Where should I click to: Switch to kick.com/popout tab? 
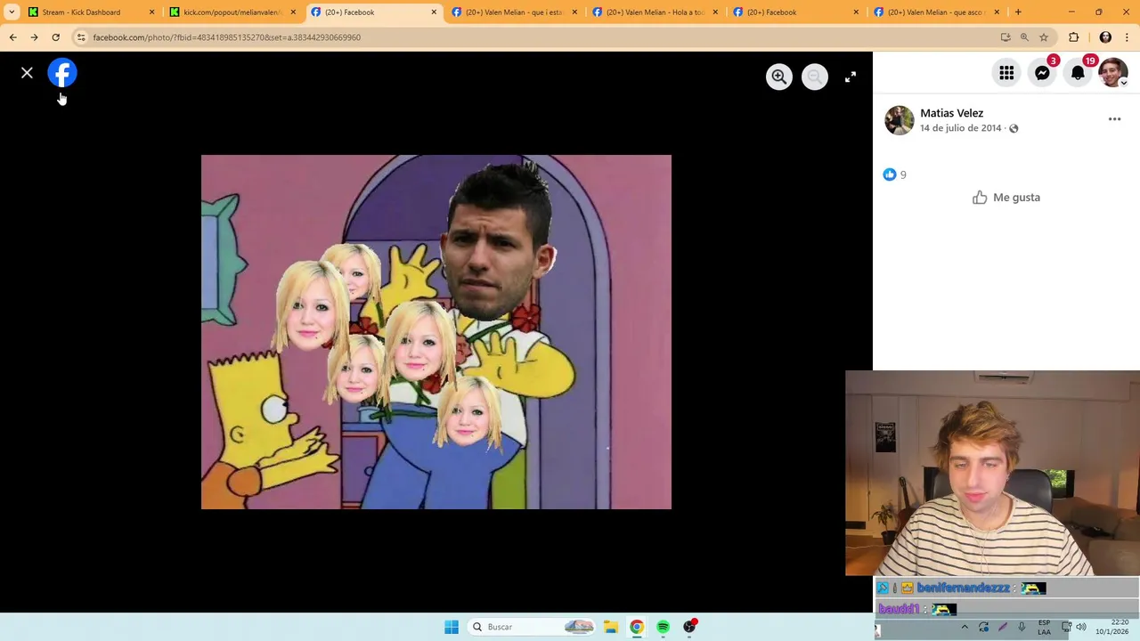[x=232, y=12]
